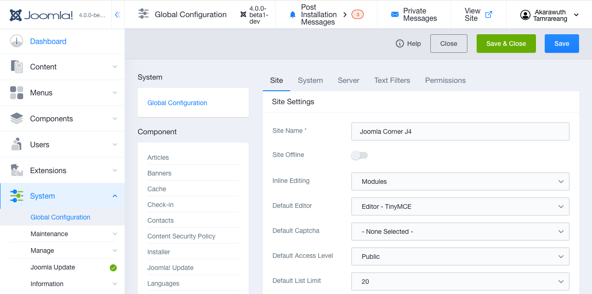Open the Joomla! Update component settings
This screenshot has height=294, width=592.
click(x=170, y=268)
